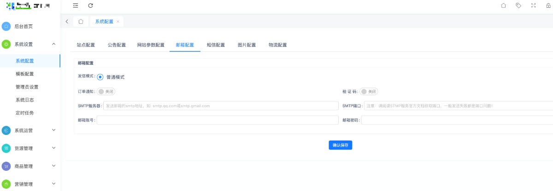The height and width of the screenshot is (191, 553).
Task: Click the 邮箱账号 input field
Action: pyautogui.click(x=218, y=120)
